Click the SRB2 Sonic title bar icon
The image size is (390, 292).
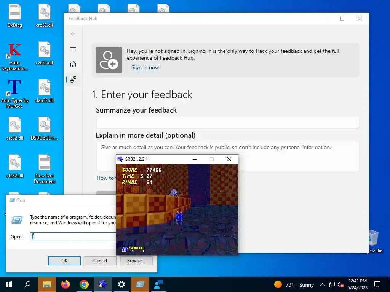pyautogui.click(x=120, y=159)
